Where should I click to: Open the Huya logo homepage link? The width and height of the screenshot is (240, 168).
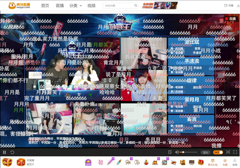pyautogui.click(x=19, y=6)
